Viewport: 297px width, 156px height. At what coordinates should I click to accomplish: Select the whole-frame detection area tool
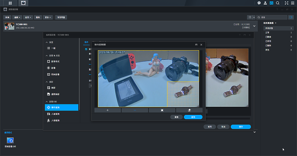pos(162,110)
